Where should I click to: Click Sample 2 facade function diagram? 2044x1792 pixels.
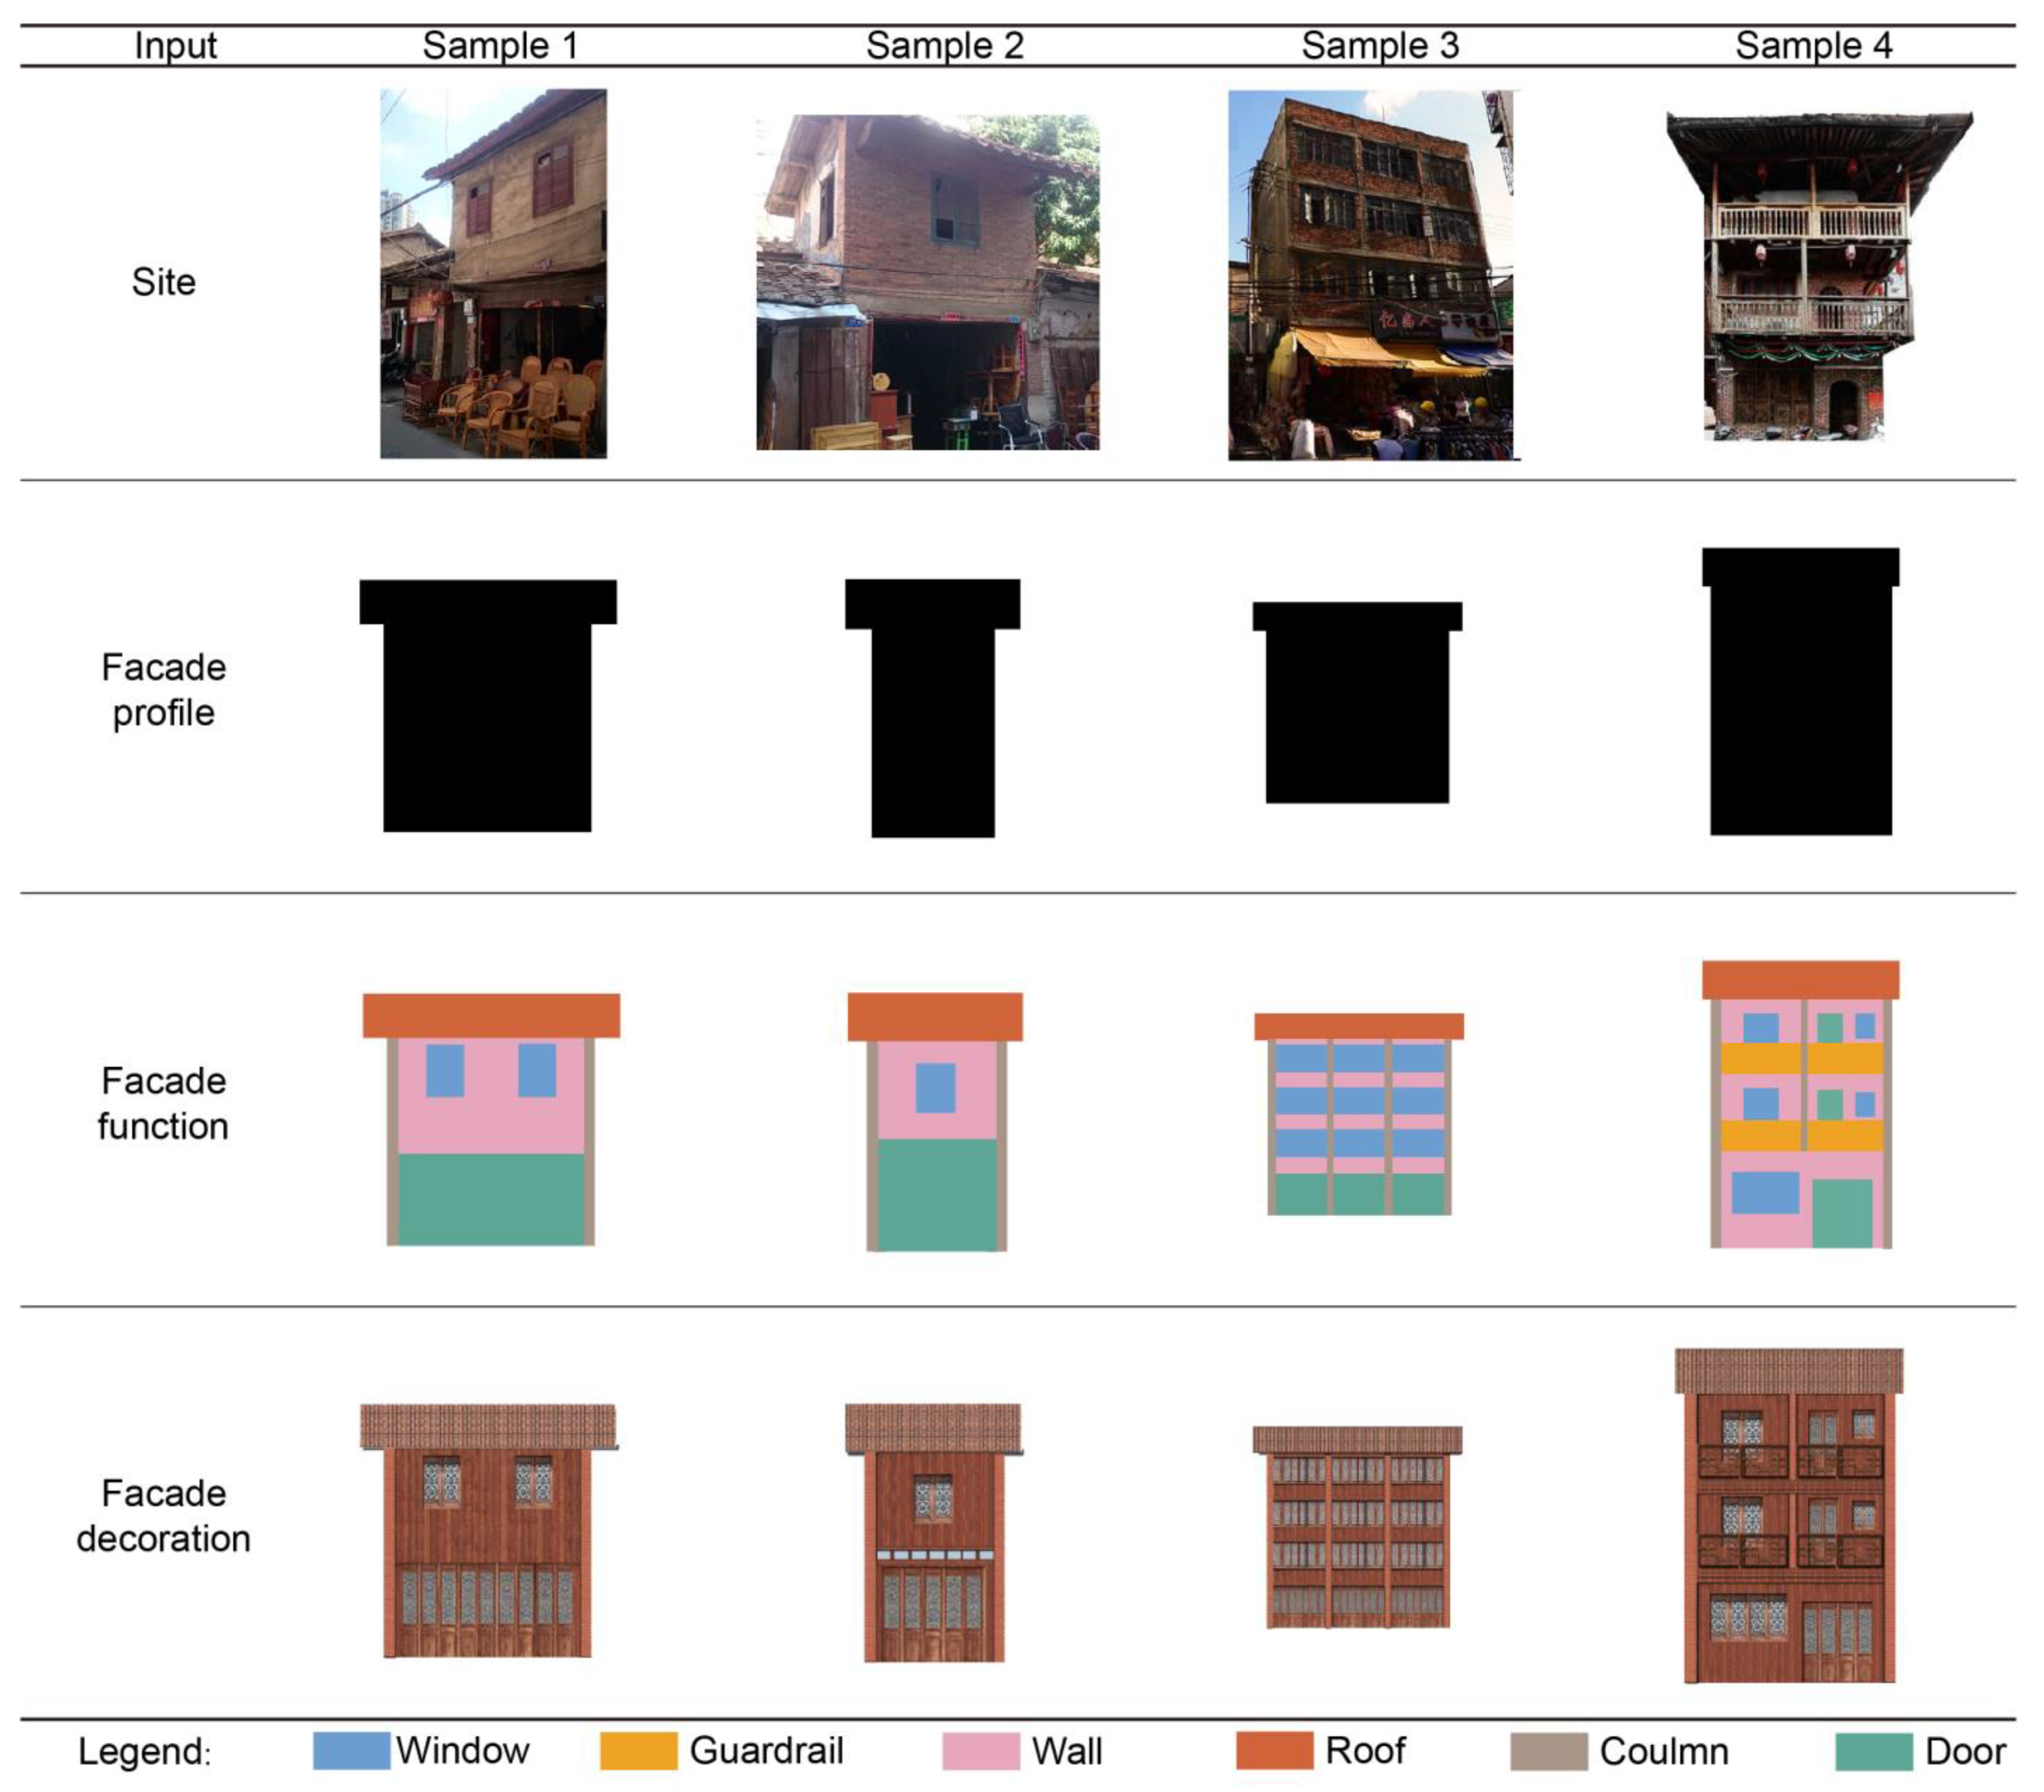pyautogui.click(x=934, y=1120)
